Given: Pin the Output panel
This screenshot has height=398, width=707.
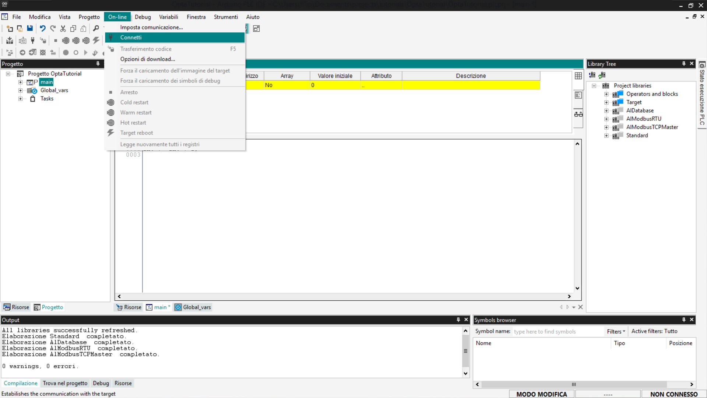Looking at the screenshot, I should (458, 320).
